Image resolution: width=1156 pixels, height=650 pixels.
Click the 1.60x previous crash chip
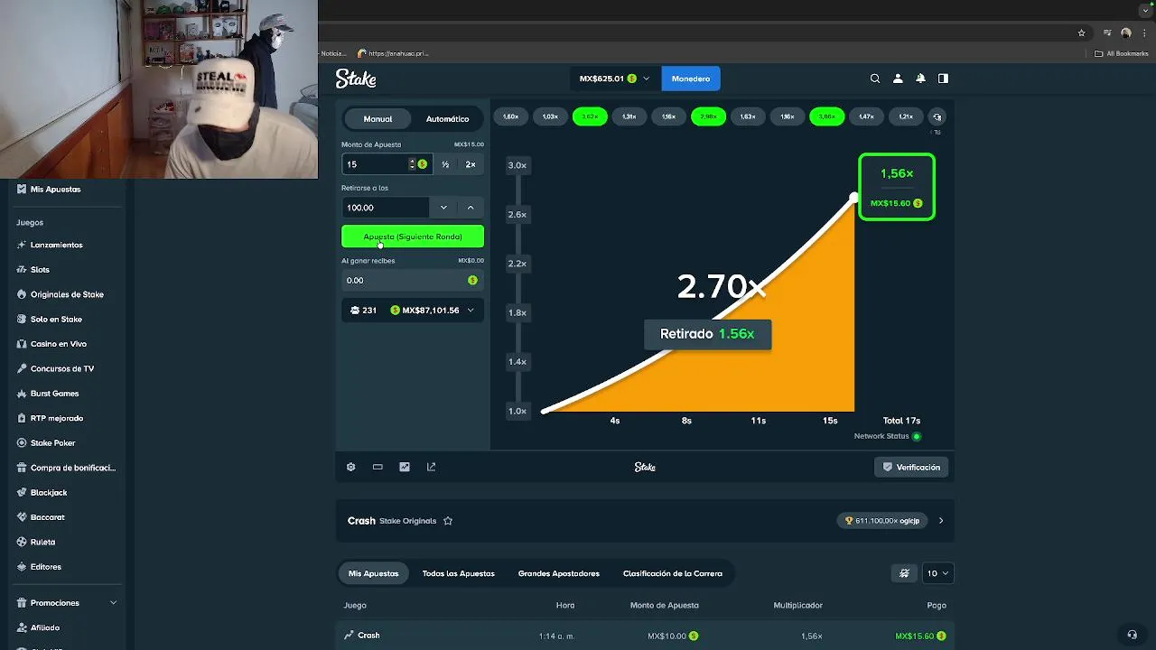point(510,116)
